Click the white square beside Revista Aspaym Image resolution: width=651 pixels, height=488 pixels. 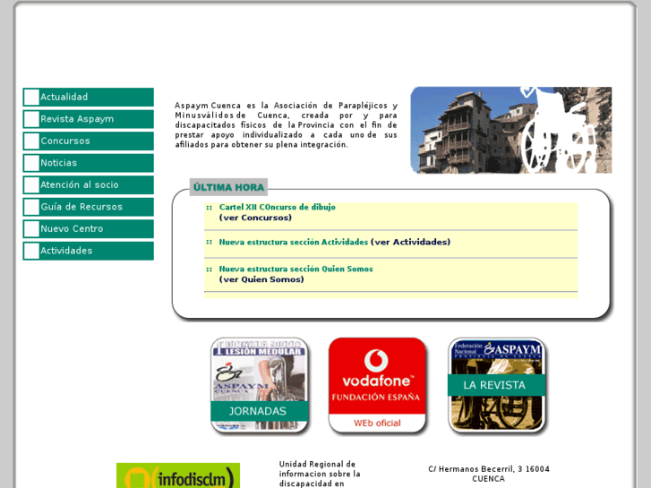click(31, 119)
